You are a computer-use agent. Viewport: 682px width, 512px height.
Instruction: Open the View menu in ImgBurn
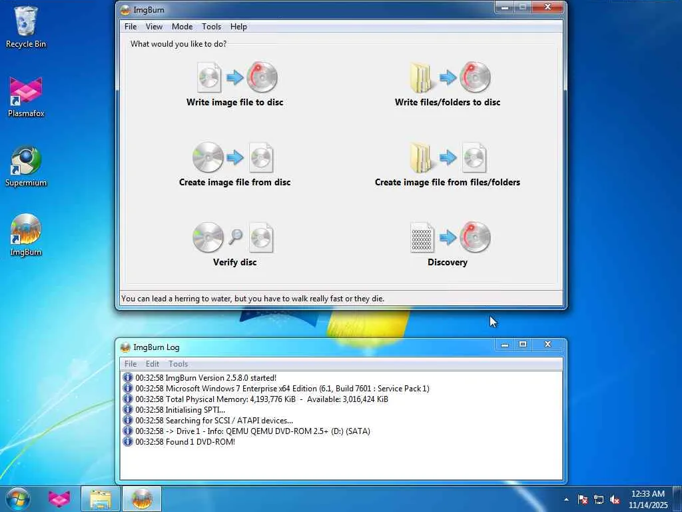[x=154, y=27]
